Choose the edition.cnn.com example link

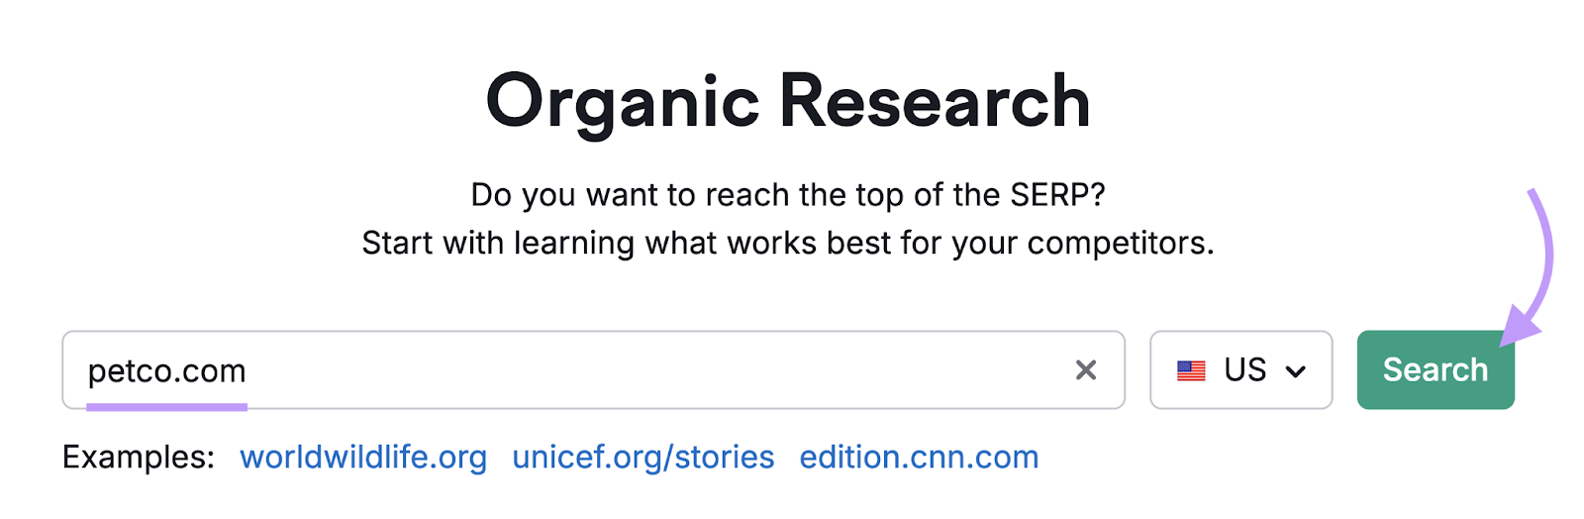(x=919, y=458)
